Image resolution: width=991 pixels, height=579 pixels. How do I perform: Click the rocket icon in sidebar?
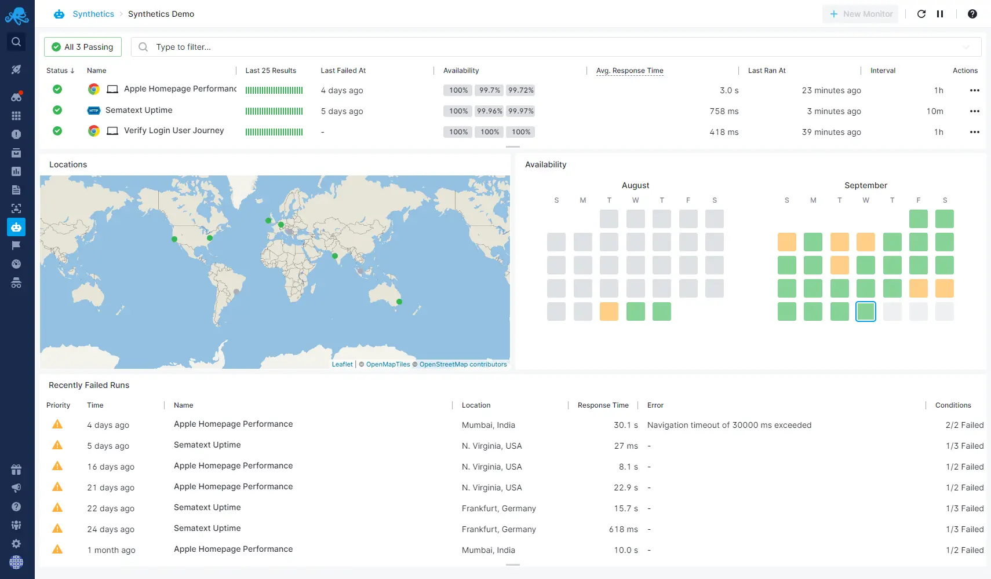16,69
